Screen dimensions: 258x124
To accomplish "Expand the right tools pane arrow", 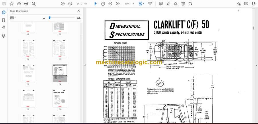I will coord(256,65).
